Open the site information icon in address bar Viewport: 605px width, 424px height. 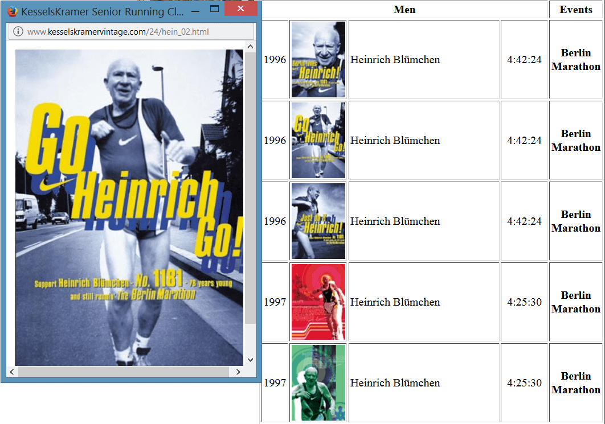click(18, 32)
